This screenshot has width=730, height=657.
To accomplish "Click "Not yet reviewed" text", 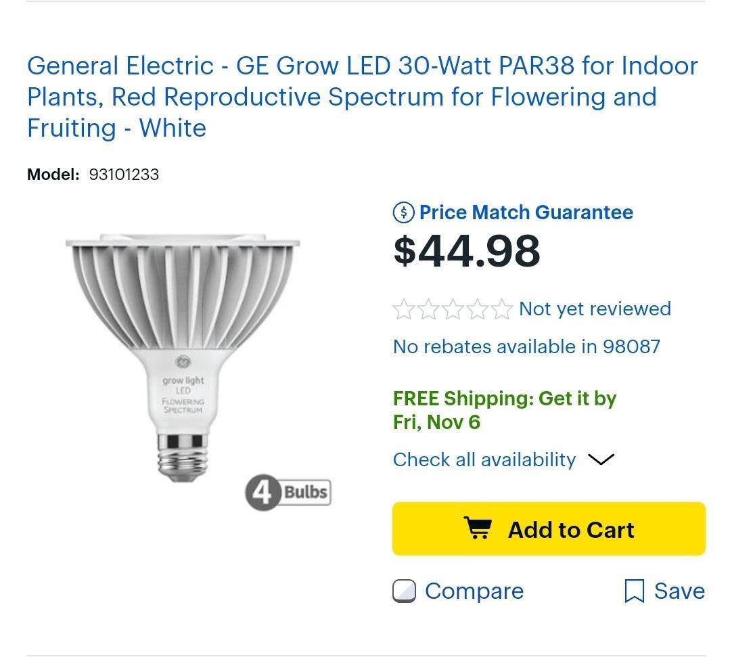I will coord(595,309).
